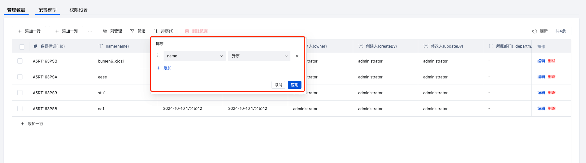Grab the sort rule drag handle
Screen dimensions: 586x163
point(158,55)
